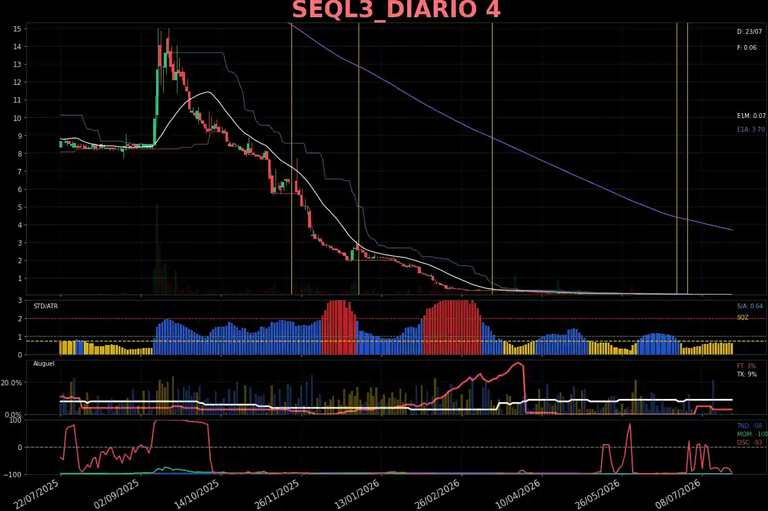The image size is (768, 511).
Task: Click the E1A: 3.70 label
Action: (751, 129)
